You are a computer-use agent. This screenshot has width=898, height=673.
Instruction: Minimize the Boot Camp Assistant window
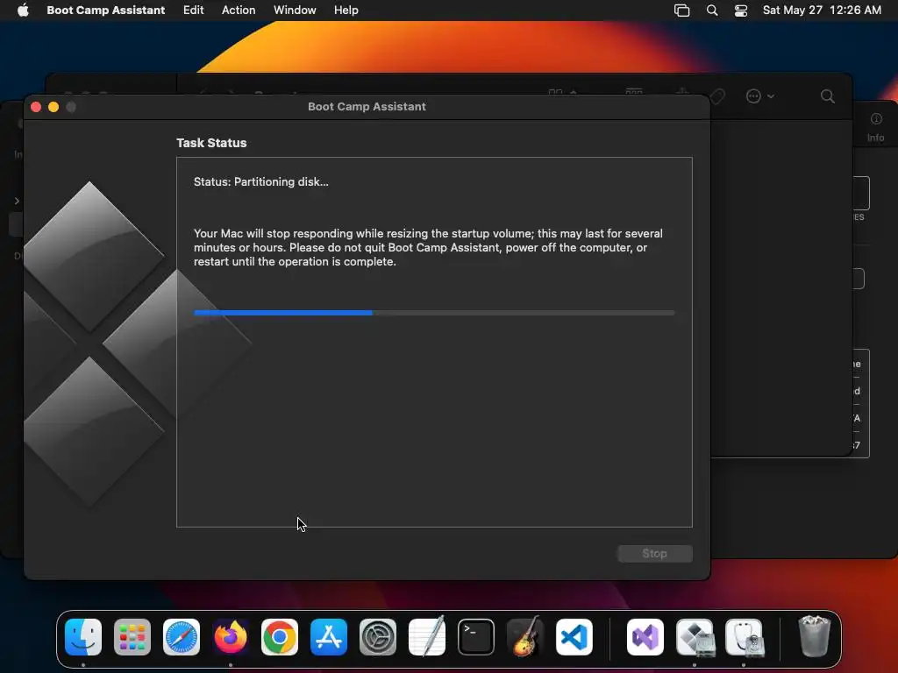click(53, 106)
